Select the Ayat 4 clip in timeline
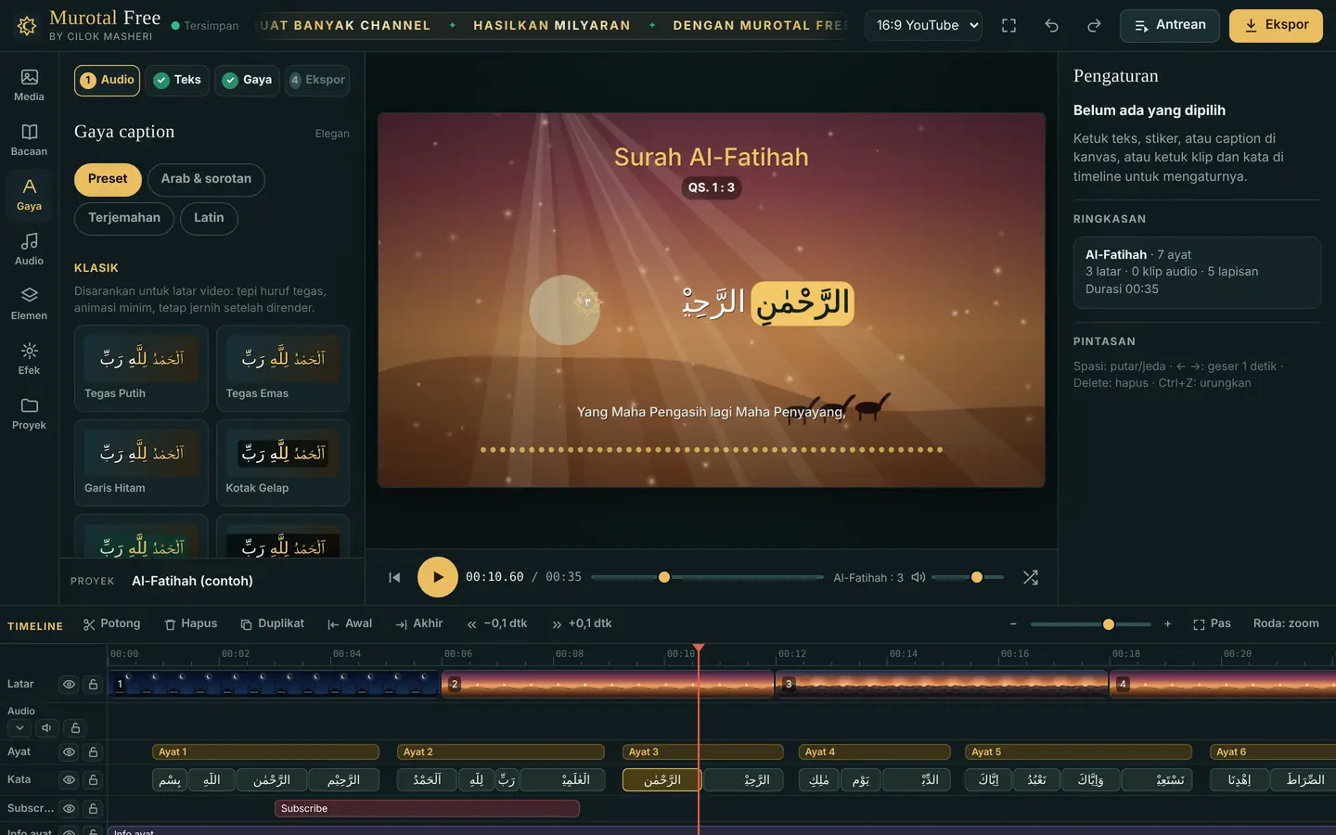The width and height of the screenshot is (1336, 835). pos(875,752)
